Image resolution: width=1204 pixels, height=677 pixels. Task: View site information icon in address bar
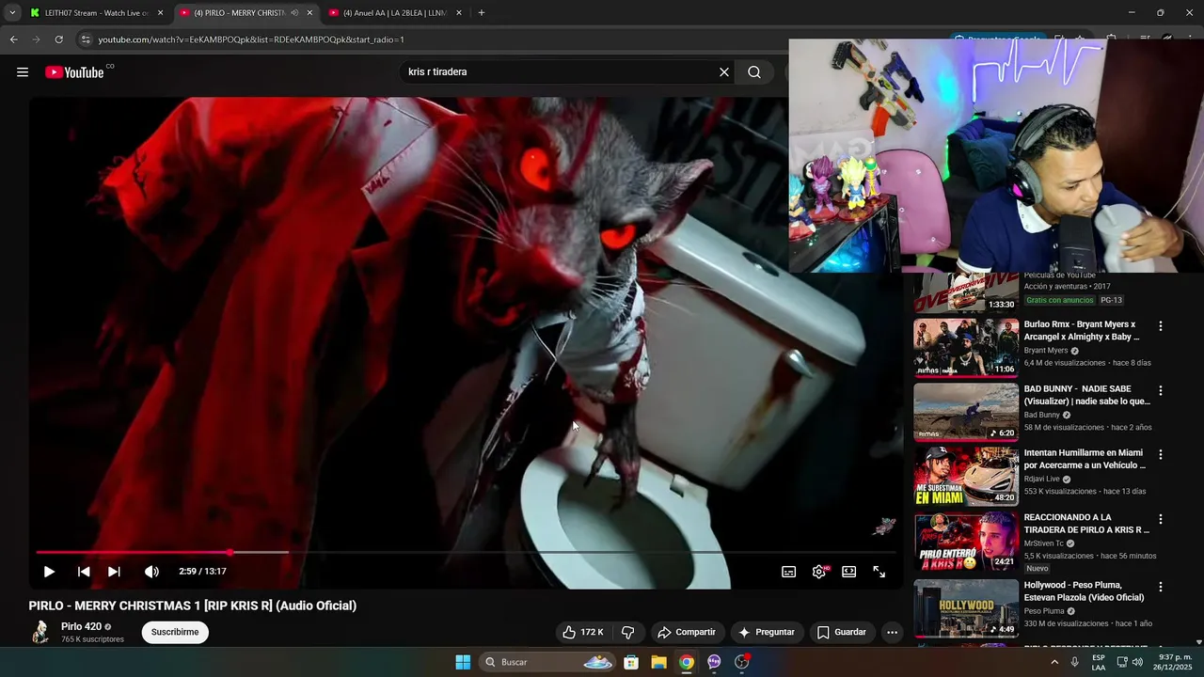pos(86,39)
